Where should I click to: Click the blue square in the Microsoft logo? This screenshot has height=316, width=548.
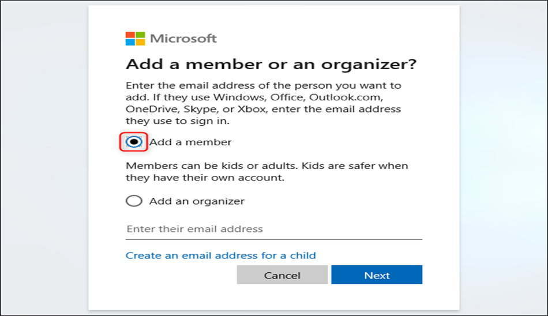(x=130, y=42)
